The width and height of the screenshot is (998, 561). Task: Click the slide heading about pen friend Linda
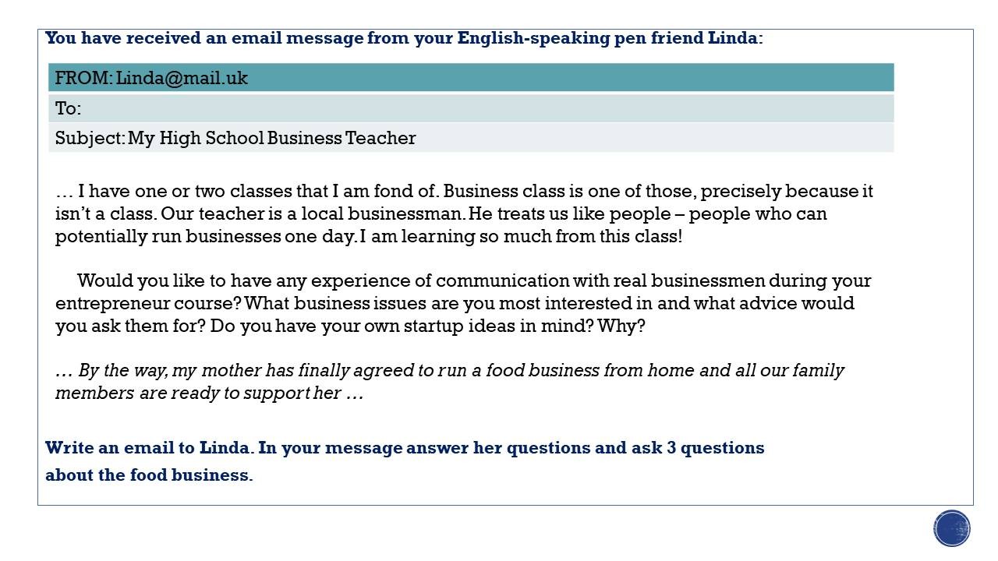pos(404,37)
